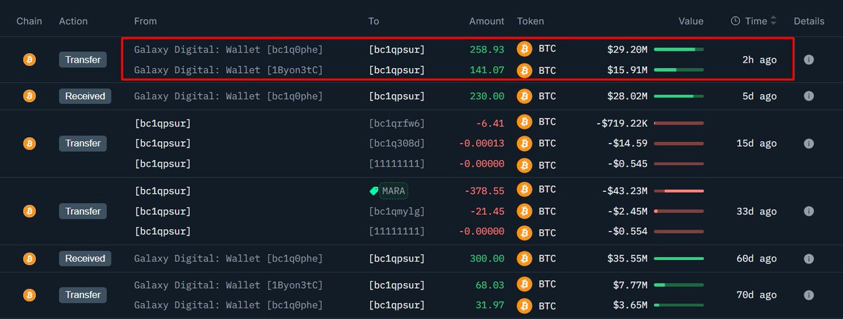Viewport: 843px width, 319px height.
Task: Open details icon on the 70d ago row
Action: coord(809,295)
